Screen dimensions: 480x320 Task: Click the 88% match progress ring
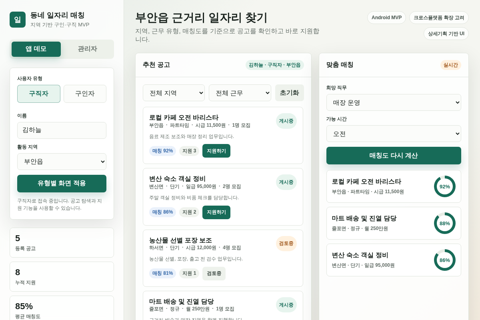coord(445,223)
